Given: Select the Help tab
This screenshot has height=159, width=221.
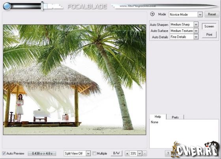Looking at the screenshot, I should tap(158, 117).
